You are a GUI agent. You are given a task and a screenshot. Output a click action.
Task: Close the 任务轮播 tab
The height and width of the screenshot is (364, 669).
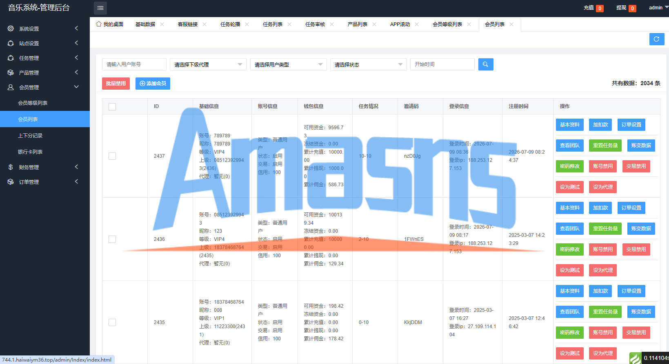point(247,24)
